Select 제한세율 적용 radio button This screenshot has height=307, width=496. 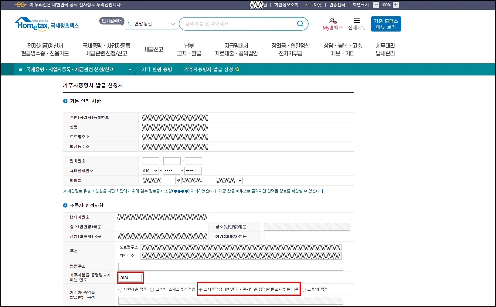pos(120,289)
